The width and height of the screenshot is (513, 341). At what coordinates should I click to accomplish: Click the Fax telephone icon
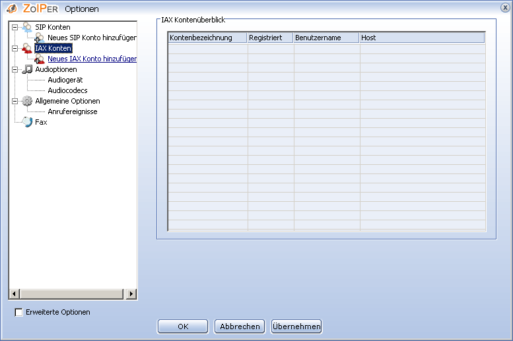coord(27,122)
